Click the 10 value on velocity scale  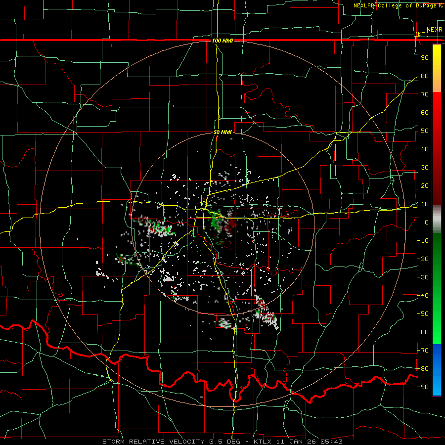tap(425, 204)
